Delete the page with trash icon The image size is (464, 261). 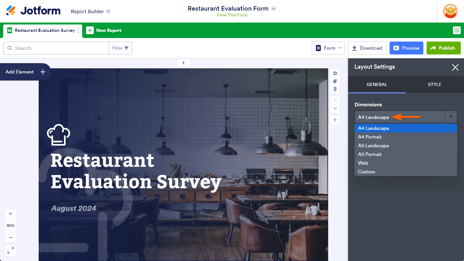pyautogui.click(x=335, y=89)
